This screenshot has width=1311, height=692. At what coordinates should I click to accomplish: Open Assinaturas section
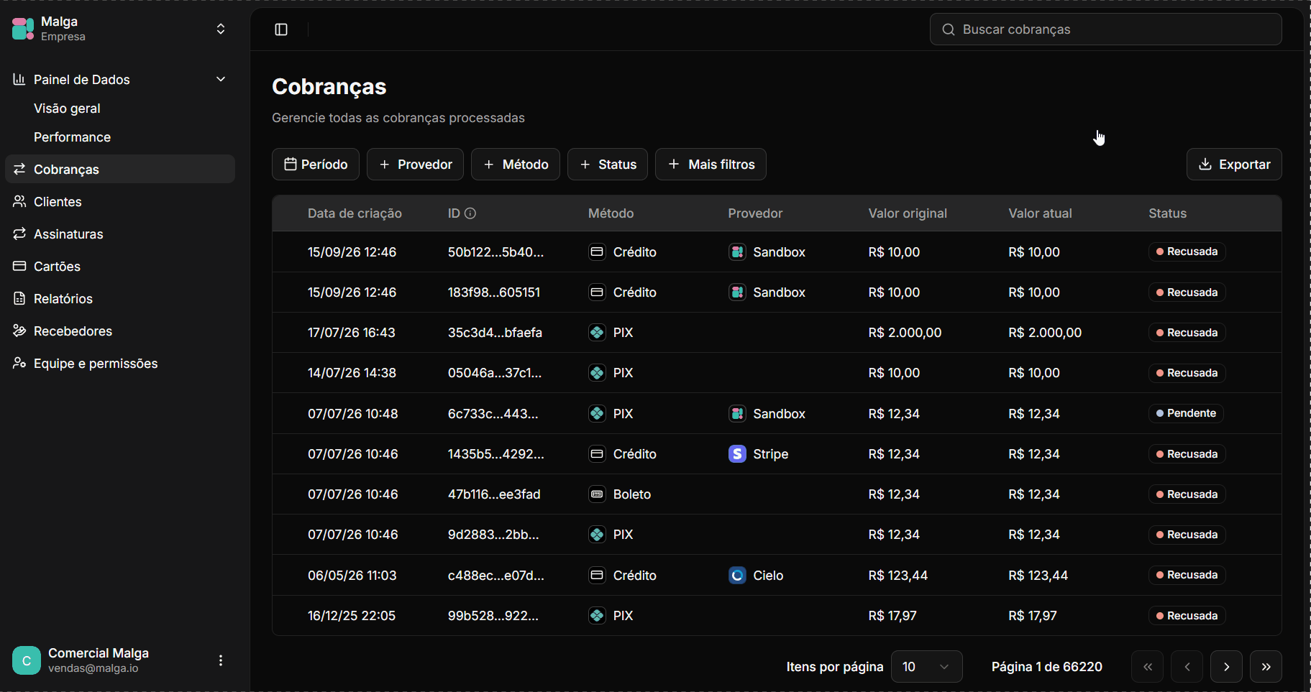click(x=68, y=234)
